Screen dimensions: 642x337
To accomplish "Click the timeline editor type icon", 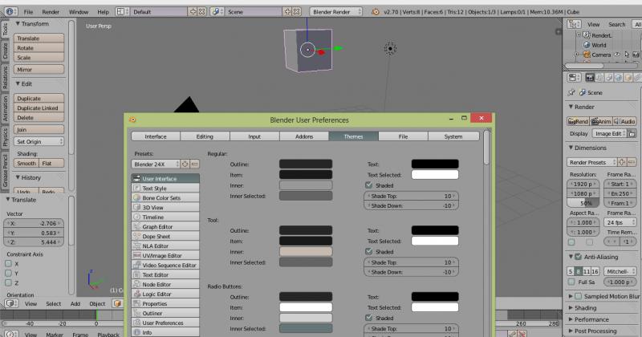I will pos(10,335).
